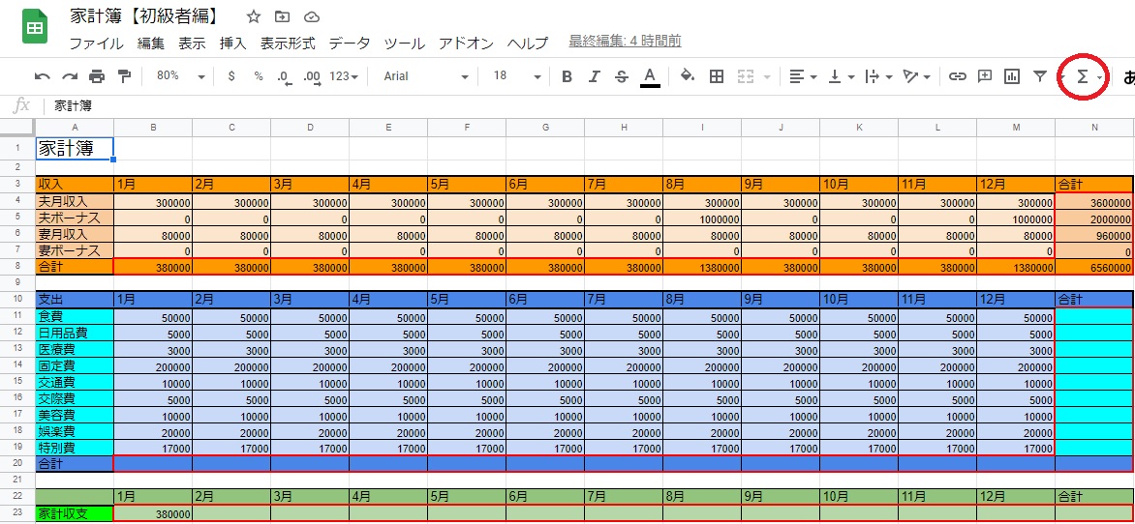Click the Undo arrow icon
This screenshot has width=1135, height=524.
coord(42,76)
